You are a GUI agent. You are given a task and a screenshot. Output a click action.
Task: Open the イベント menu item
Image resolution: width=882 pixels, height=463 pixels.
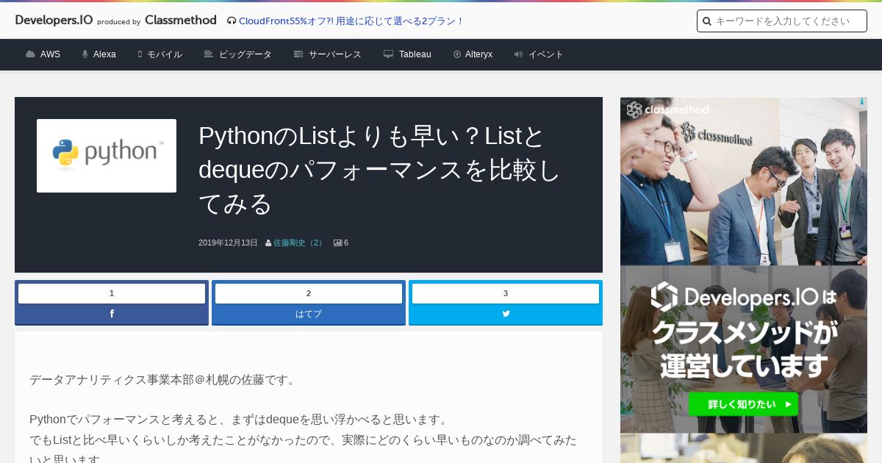pyautogui.click(x=546, y=54)
